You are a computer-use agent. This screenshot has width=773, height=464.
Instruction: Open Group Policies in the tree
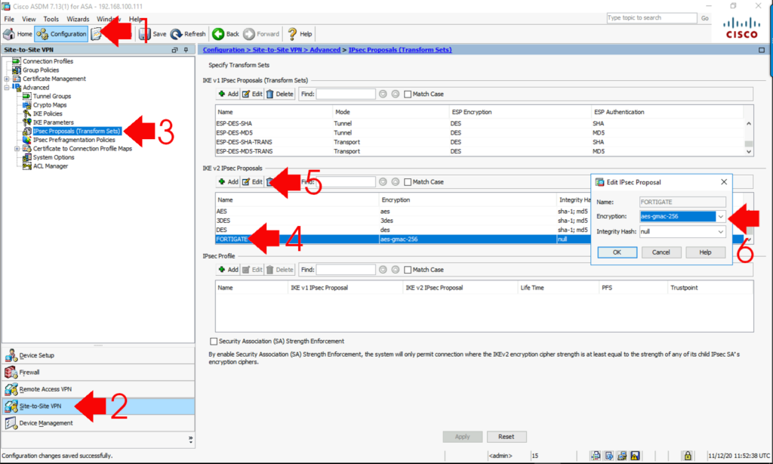[x=41, y=70]
